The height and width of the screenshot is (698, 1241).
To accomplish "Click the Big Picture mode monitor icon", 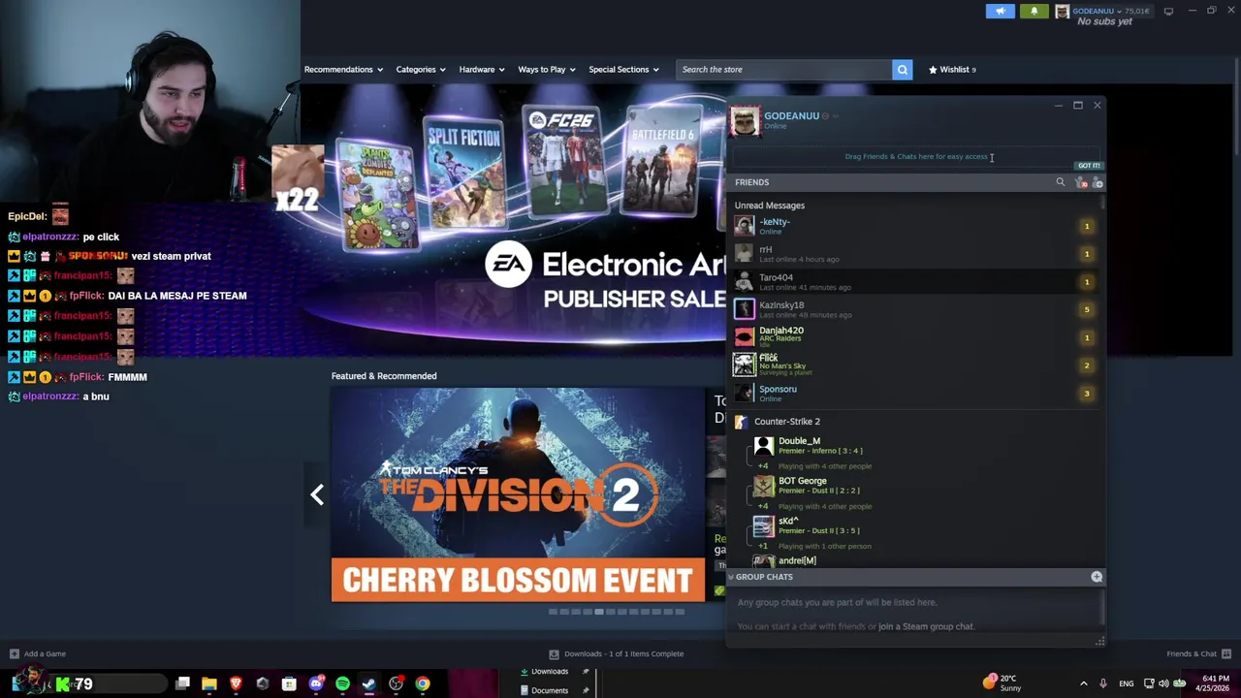I will pyautogui.click(x=1168, y=11).
